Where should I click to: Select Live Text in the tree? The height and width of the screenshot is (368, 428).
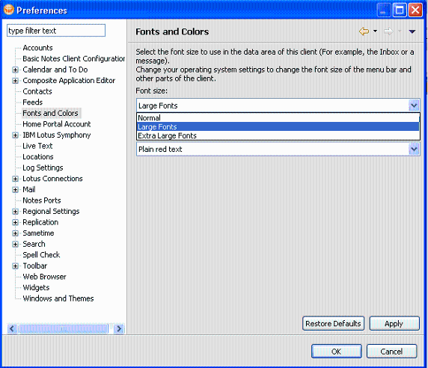point(37,146)
